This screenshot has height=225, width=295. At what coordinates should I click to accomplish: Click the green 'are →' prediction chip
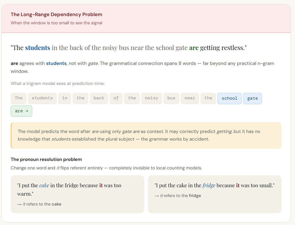pos(21,111)
